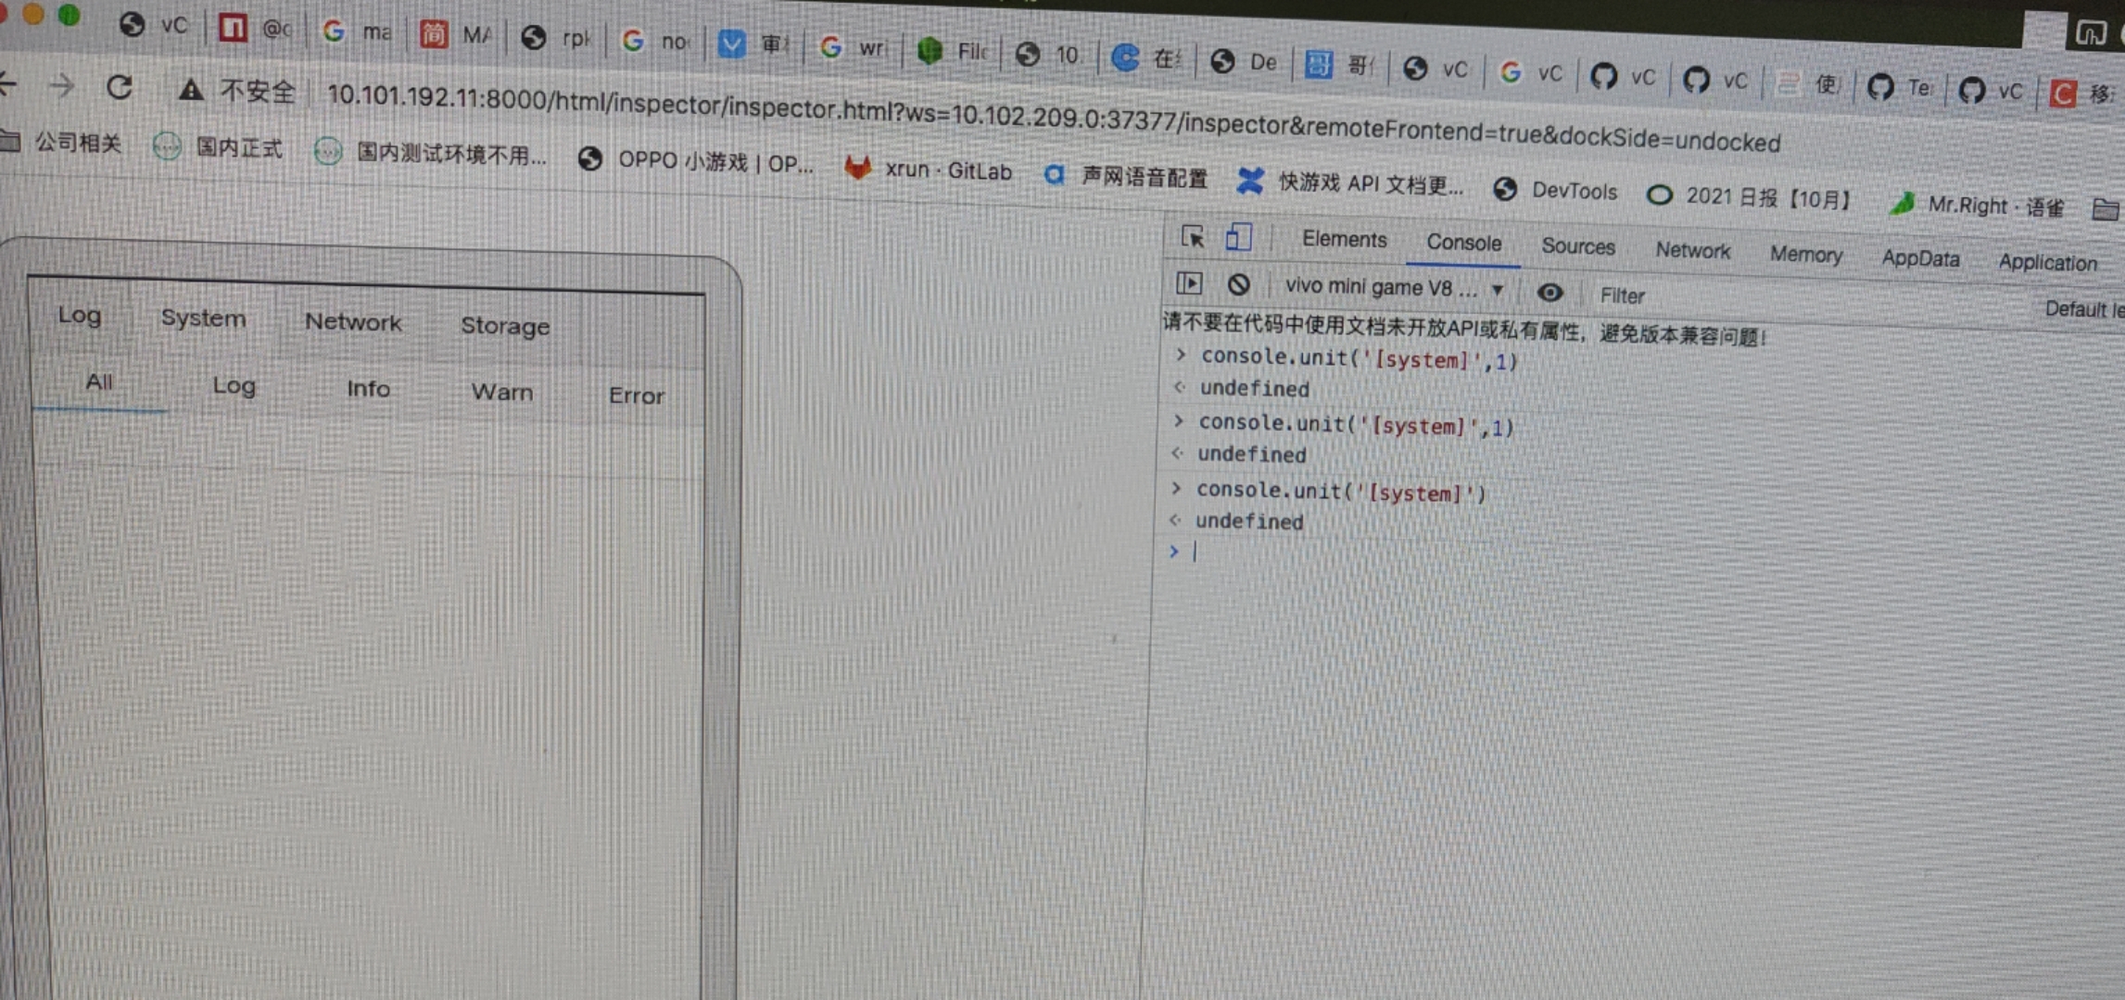Toggle the device toolbar view

[x=1237, y=238]
